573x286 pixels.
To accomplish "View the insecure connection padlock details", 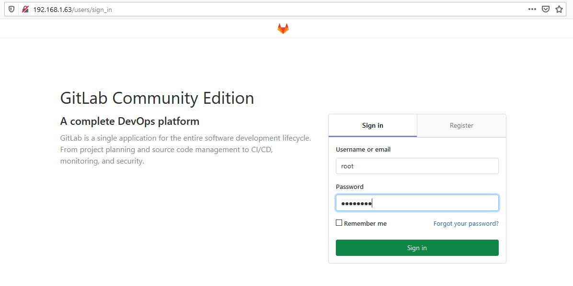I will point(25,9).
